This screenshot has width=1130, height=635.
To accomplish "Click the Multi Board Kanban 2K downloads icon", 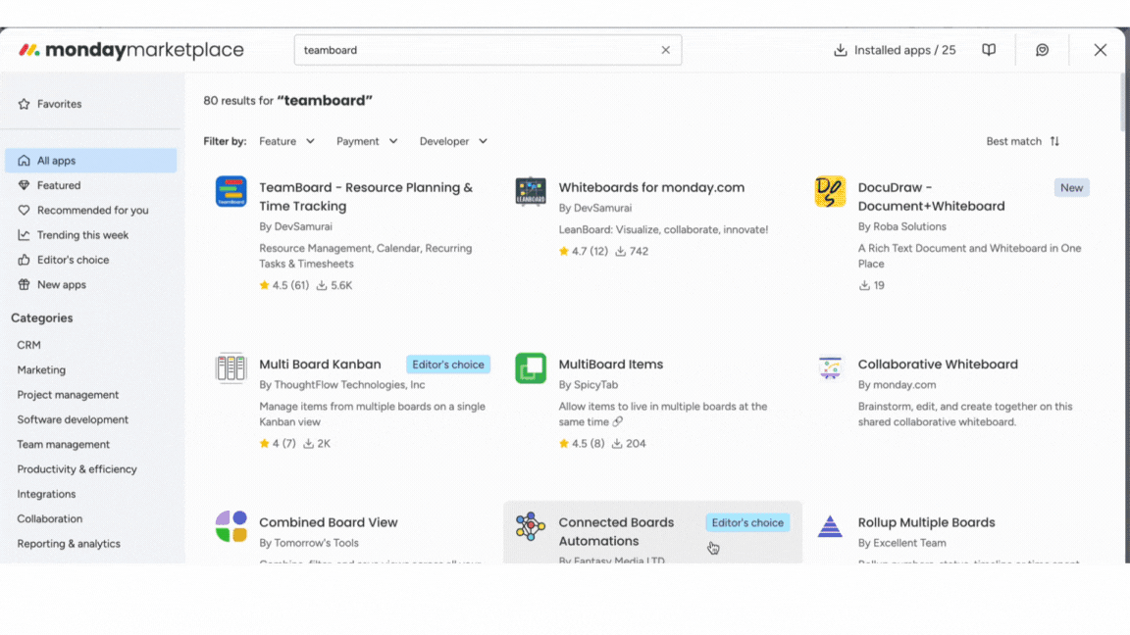I will coord(308,444).
